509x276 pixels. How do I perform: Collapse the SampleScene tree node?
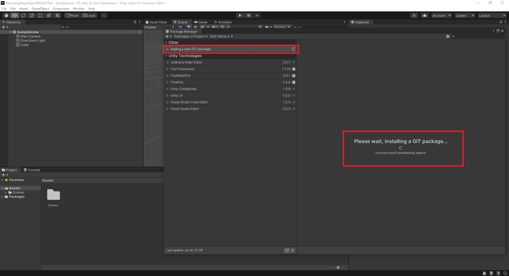tap(10, 32)
